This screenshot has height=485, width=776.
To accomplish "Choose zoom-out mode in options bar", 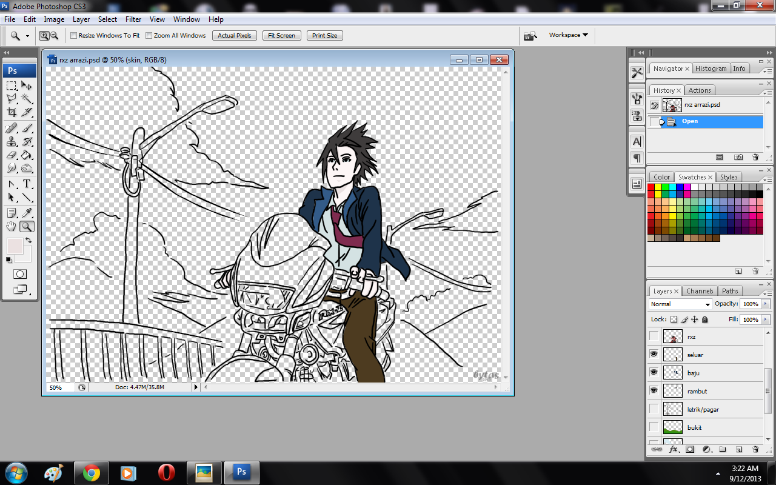I will (54, 36).
